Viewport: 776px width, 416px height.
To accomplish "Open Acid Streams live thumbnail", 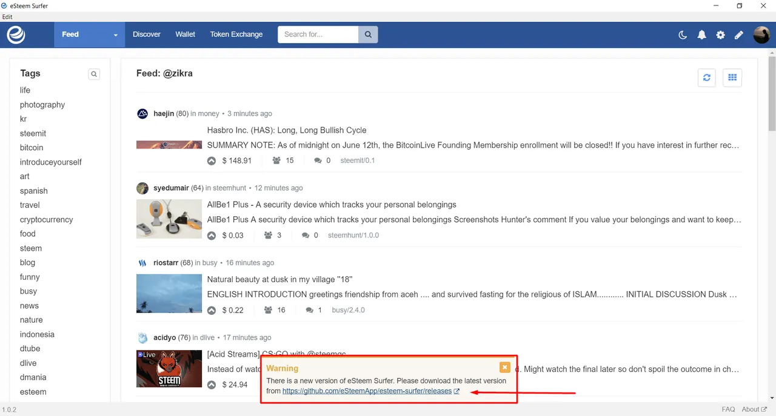I will click(169, 369).
